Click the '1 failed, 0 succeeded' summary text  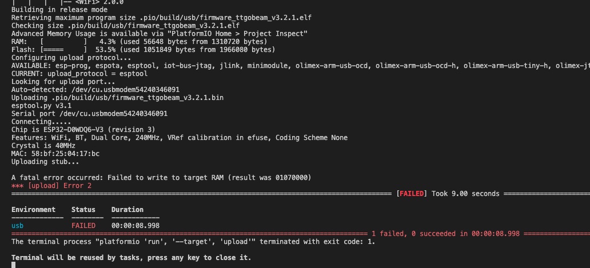click(x=414, y=234)
